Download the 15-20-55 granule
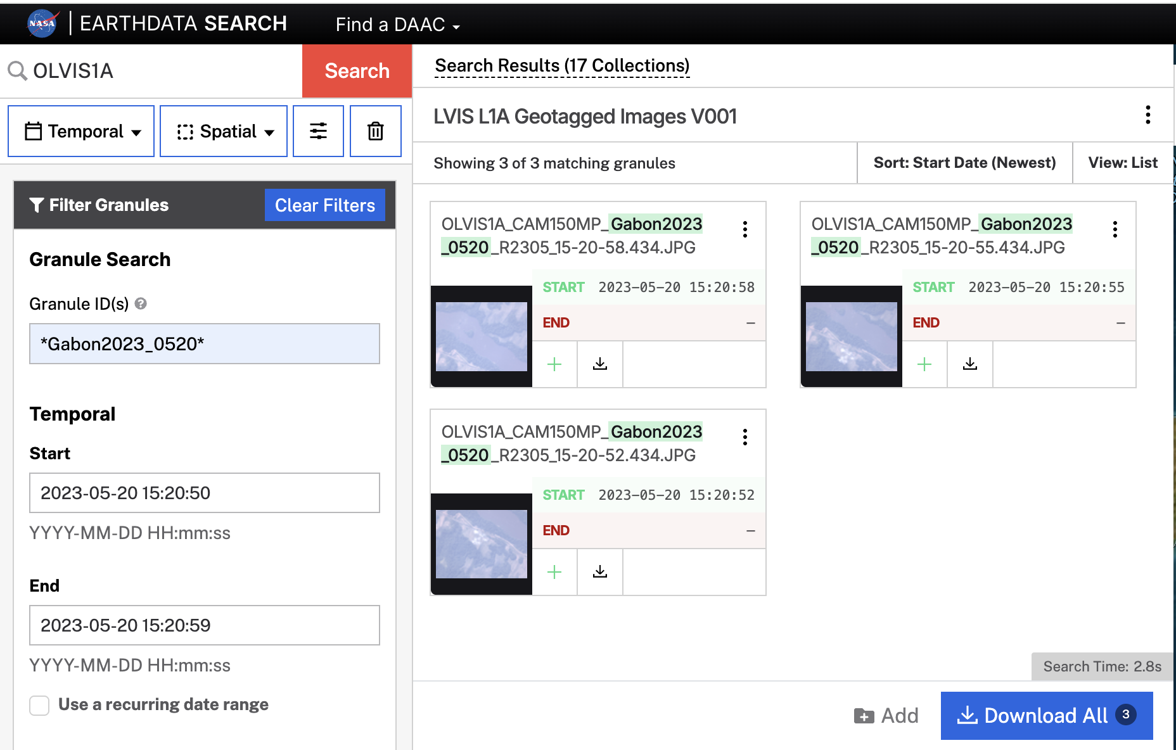 click(970, 364)
